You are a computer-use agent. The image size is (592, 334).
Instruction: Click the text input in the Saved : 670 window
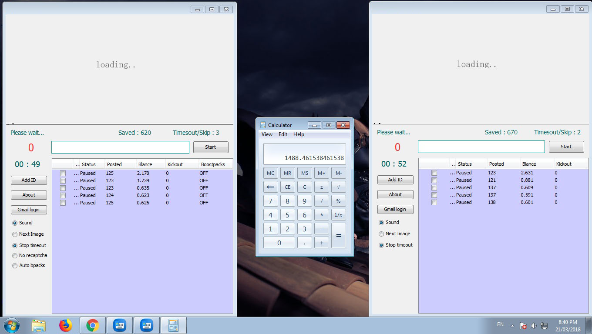tap(481, 147)
